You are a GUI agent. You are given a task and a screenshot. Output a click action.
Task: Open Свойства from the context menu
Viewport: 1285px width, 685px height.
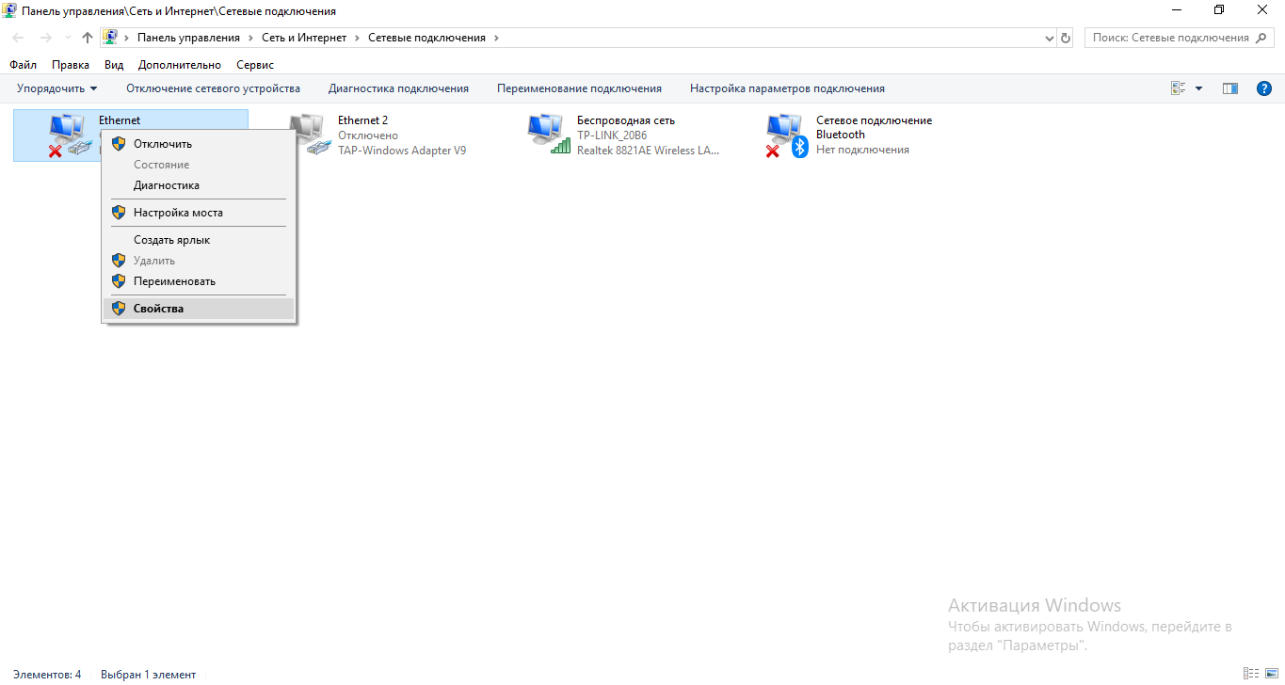pyautogui.click(x=199, y=309)
